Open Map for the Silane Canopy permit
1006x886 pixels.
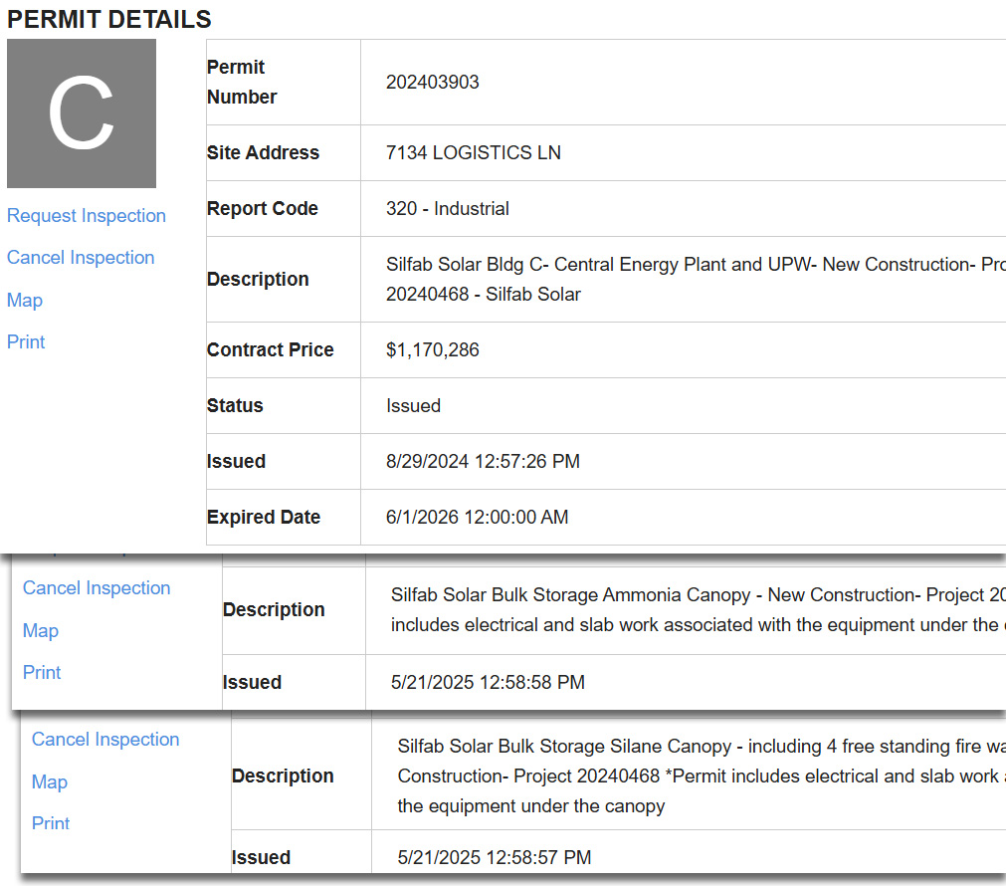point(50,782)
